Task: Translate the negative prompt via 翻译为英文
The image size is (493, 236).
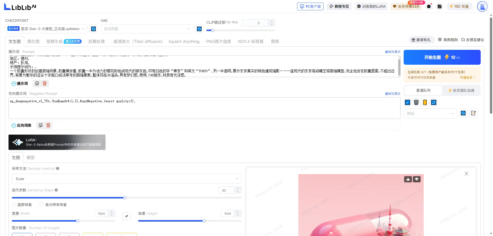Action: (x=393, y=94)
